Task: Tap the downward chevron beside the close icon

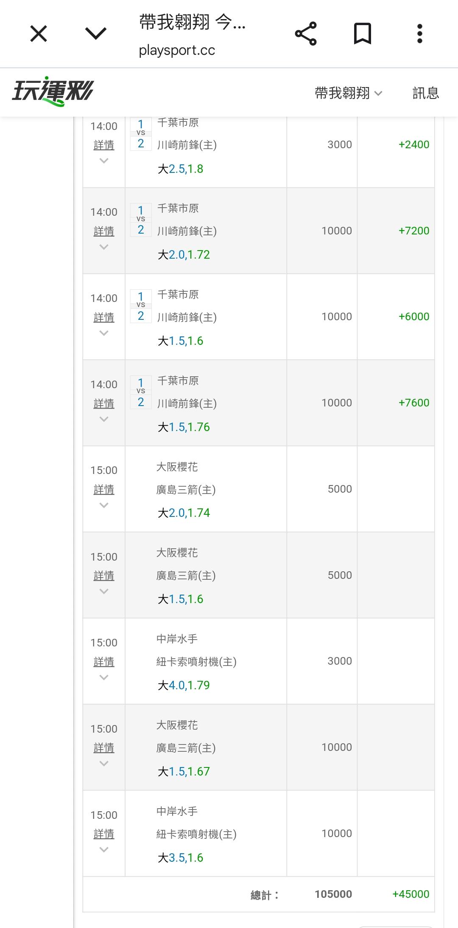Action: pyautogui.click(x=96, y=34)
